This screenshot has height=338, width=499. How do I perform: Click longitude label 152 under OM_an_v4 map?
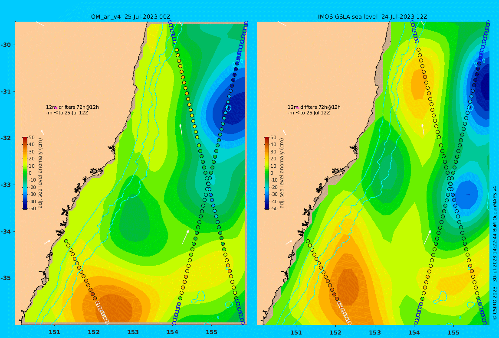[94, 332]
